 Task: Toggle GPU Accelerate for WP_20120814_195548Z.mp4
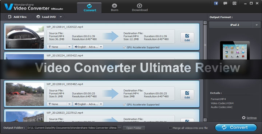click(124, 105)
